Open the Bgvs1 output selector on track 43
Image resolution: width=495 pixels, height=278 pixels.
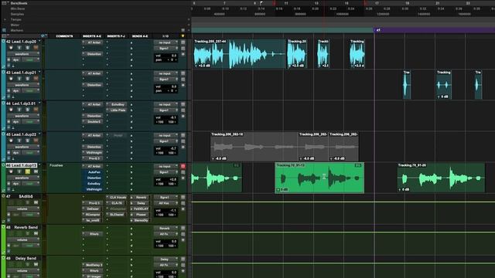point(166,79)
